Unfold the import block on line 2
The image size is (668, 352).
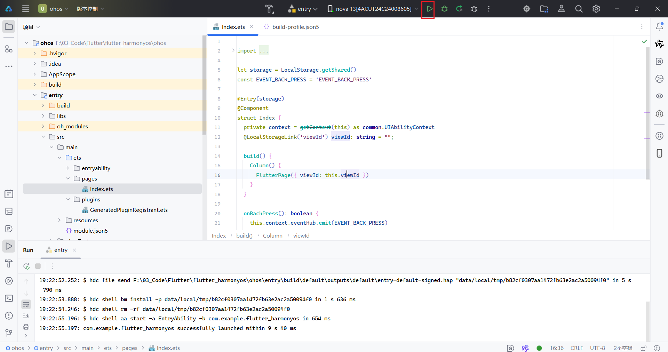pyautogui.click(x=233, y=50)
